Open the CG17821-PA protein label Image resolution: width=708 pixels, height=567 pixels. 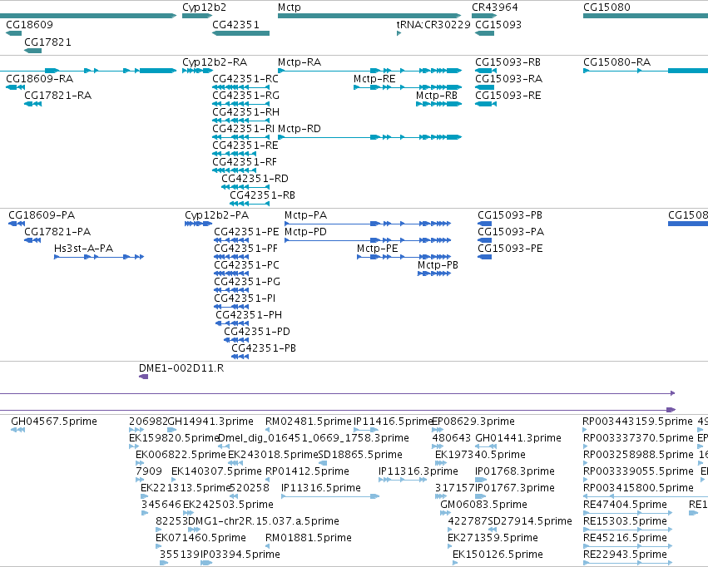[x=57, y=232]
